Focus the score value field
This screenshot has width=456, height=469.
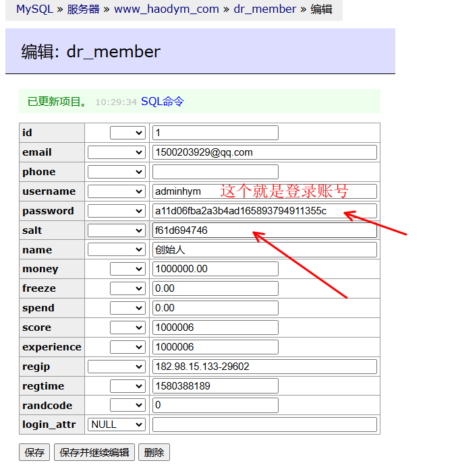(215, 327)
